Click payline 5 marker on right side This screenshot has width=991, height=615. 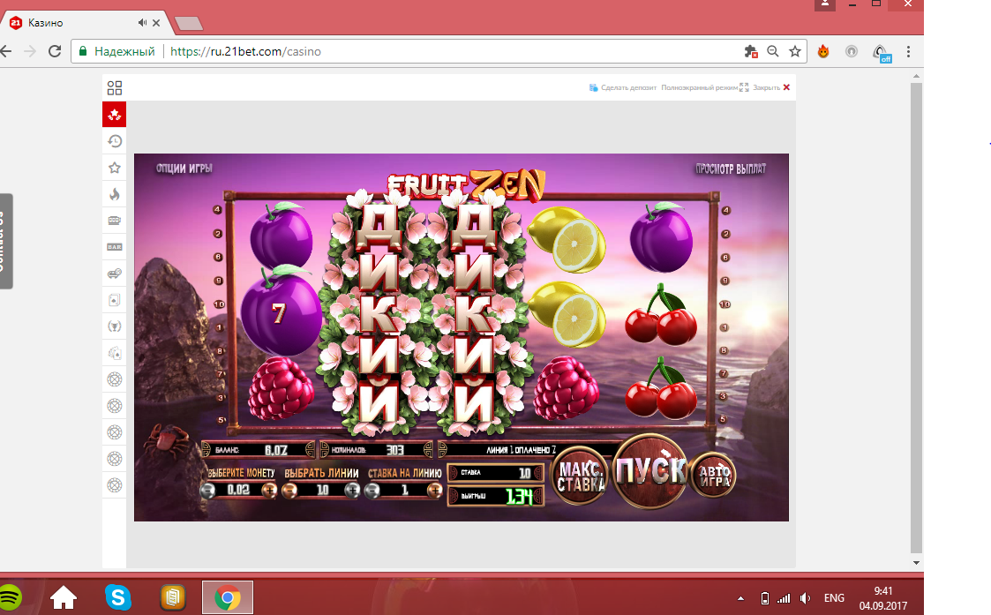723,419
